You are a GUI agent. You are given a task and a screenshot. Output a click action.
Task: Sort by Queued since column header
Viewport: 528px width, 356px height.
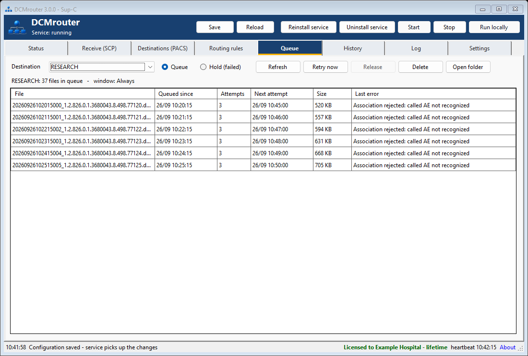coord(186,94)
